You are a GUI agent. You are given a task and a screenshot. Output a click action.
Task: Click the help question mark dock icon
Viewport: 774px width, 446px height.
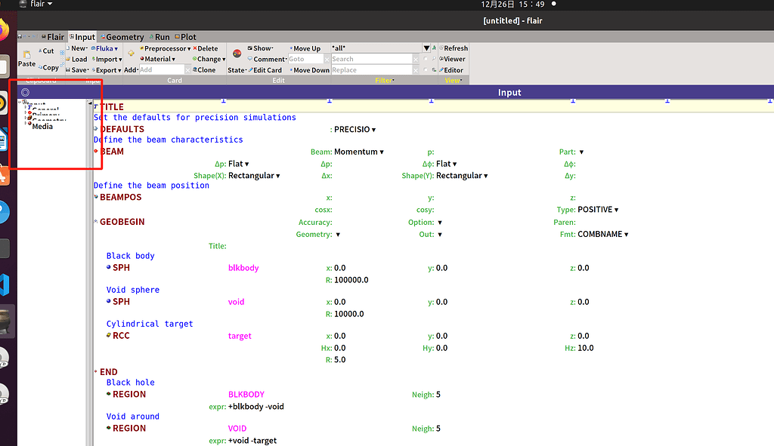tap(4, 212)
